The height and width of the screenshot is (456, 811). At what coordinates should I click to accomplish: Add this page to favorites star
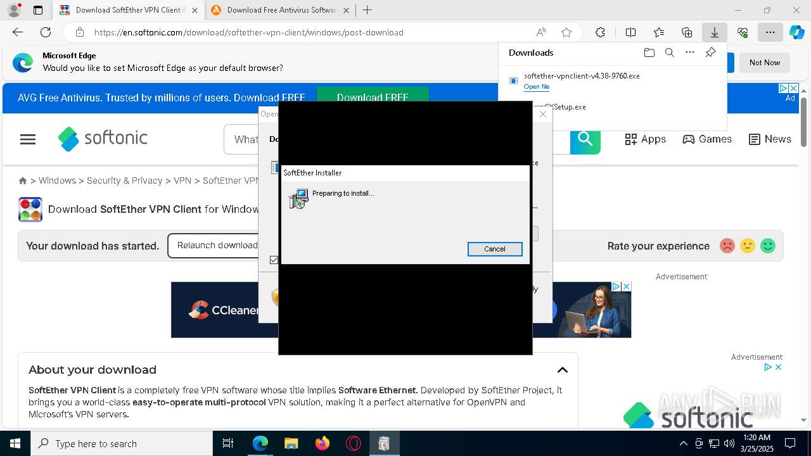pos(566,32)
